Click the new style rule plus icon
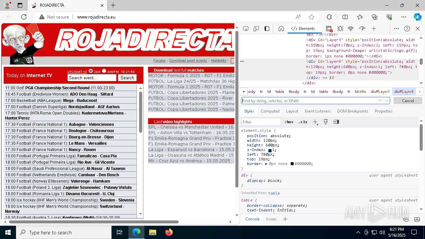 click(315, 122)
